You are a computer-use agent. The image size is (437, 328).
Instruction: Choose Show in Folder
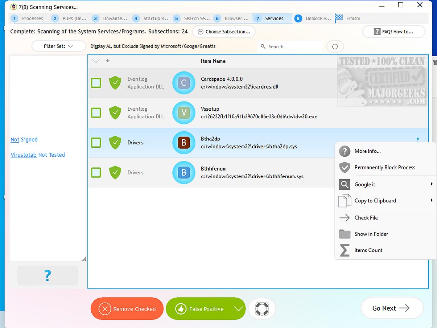[386, 234]
